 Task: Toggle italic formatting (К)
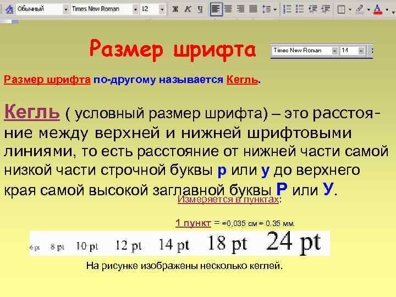188,9
